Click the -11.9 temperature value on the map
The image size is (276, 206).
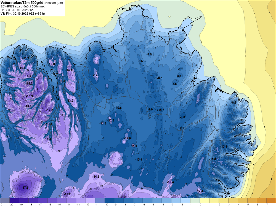coord(26,58)
